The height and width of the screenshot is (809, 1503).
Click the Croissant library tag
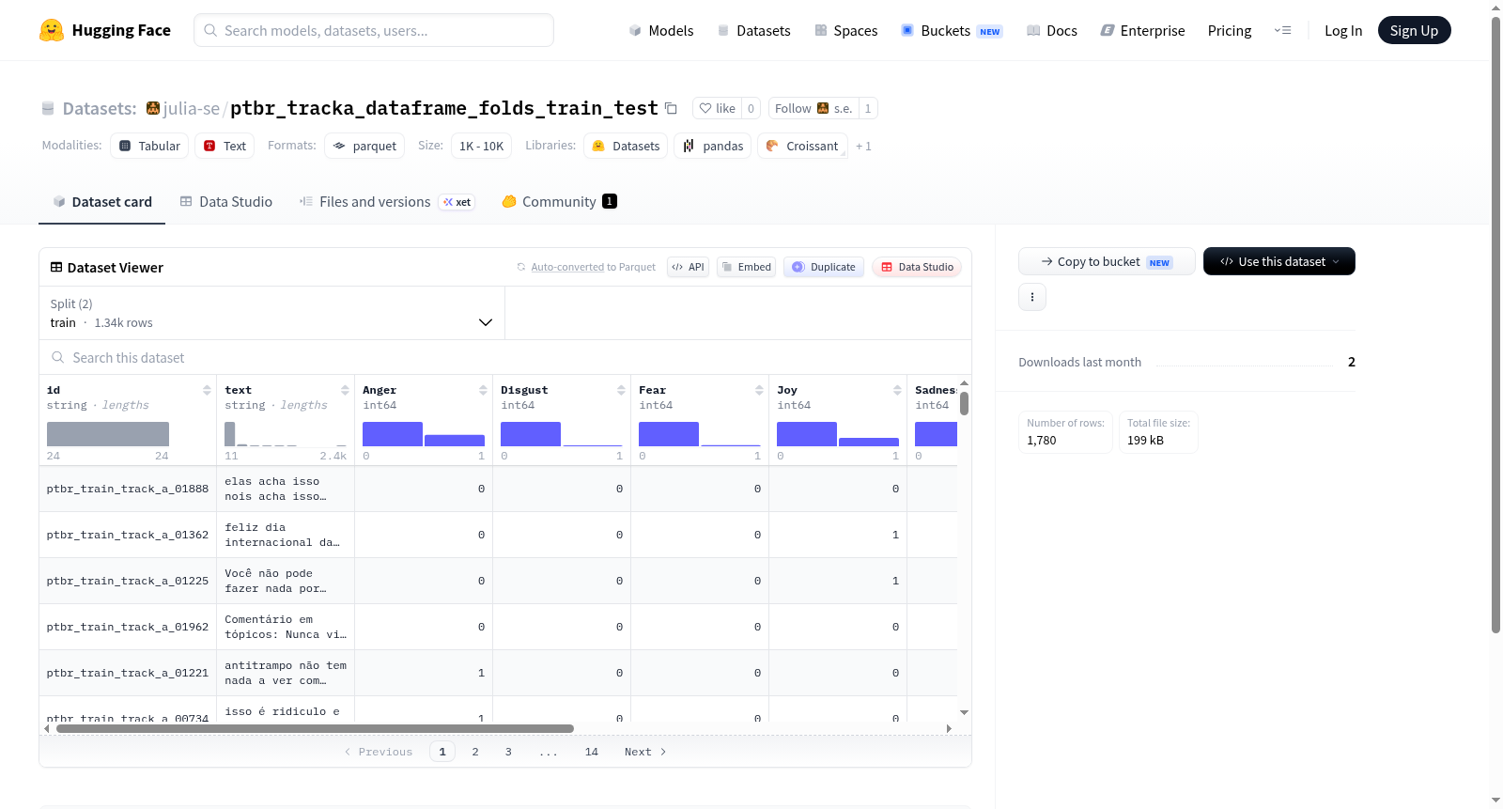802,146
